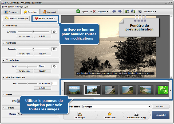Viewport: 174px width, 124px height.
Task: Open the Fichier menu
Action: click(x=4, y=6)
